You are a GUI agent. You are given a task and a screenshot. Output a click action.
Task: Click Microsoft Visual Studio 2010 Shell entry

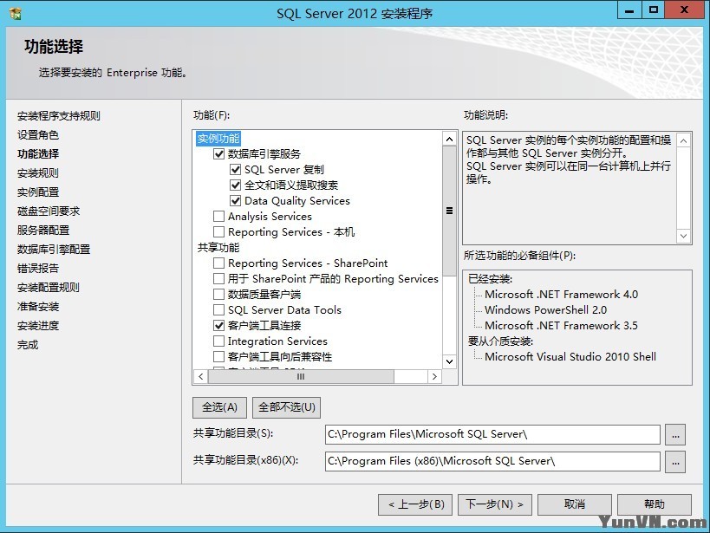pos(570,357)
